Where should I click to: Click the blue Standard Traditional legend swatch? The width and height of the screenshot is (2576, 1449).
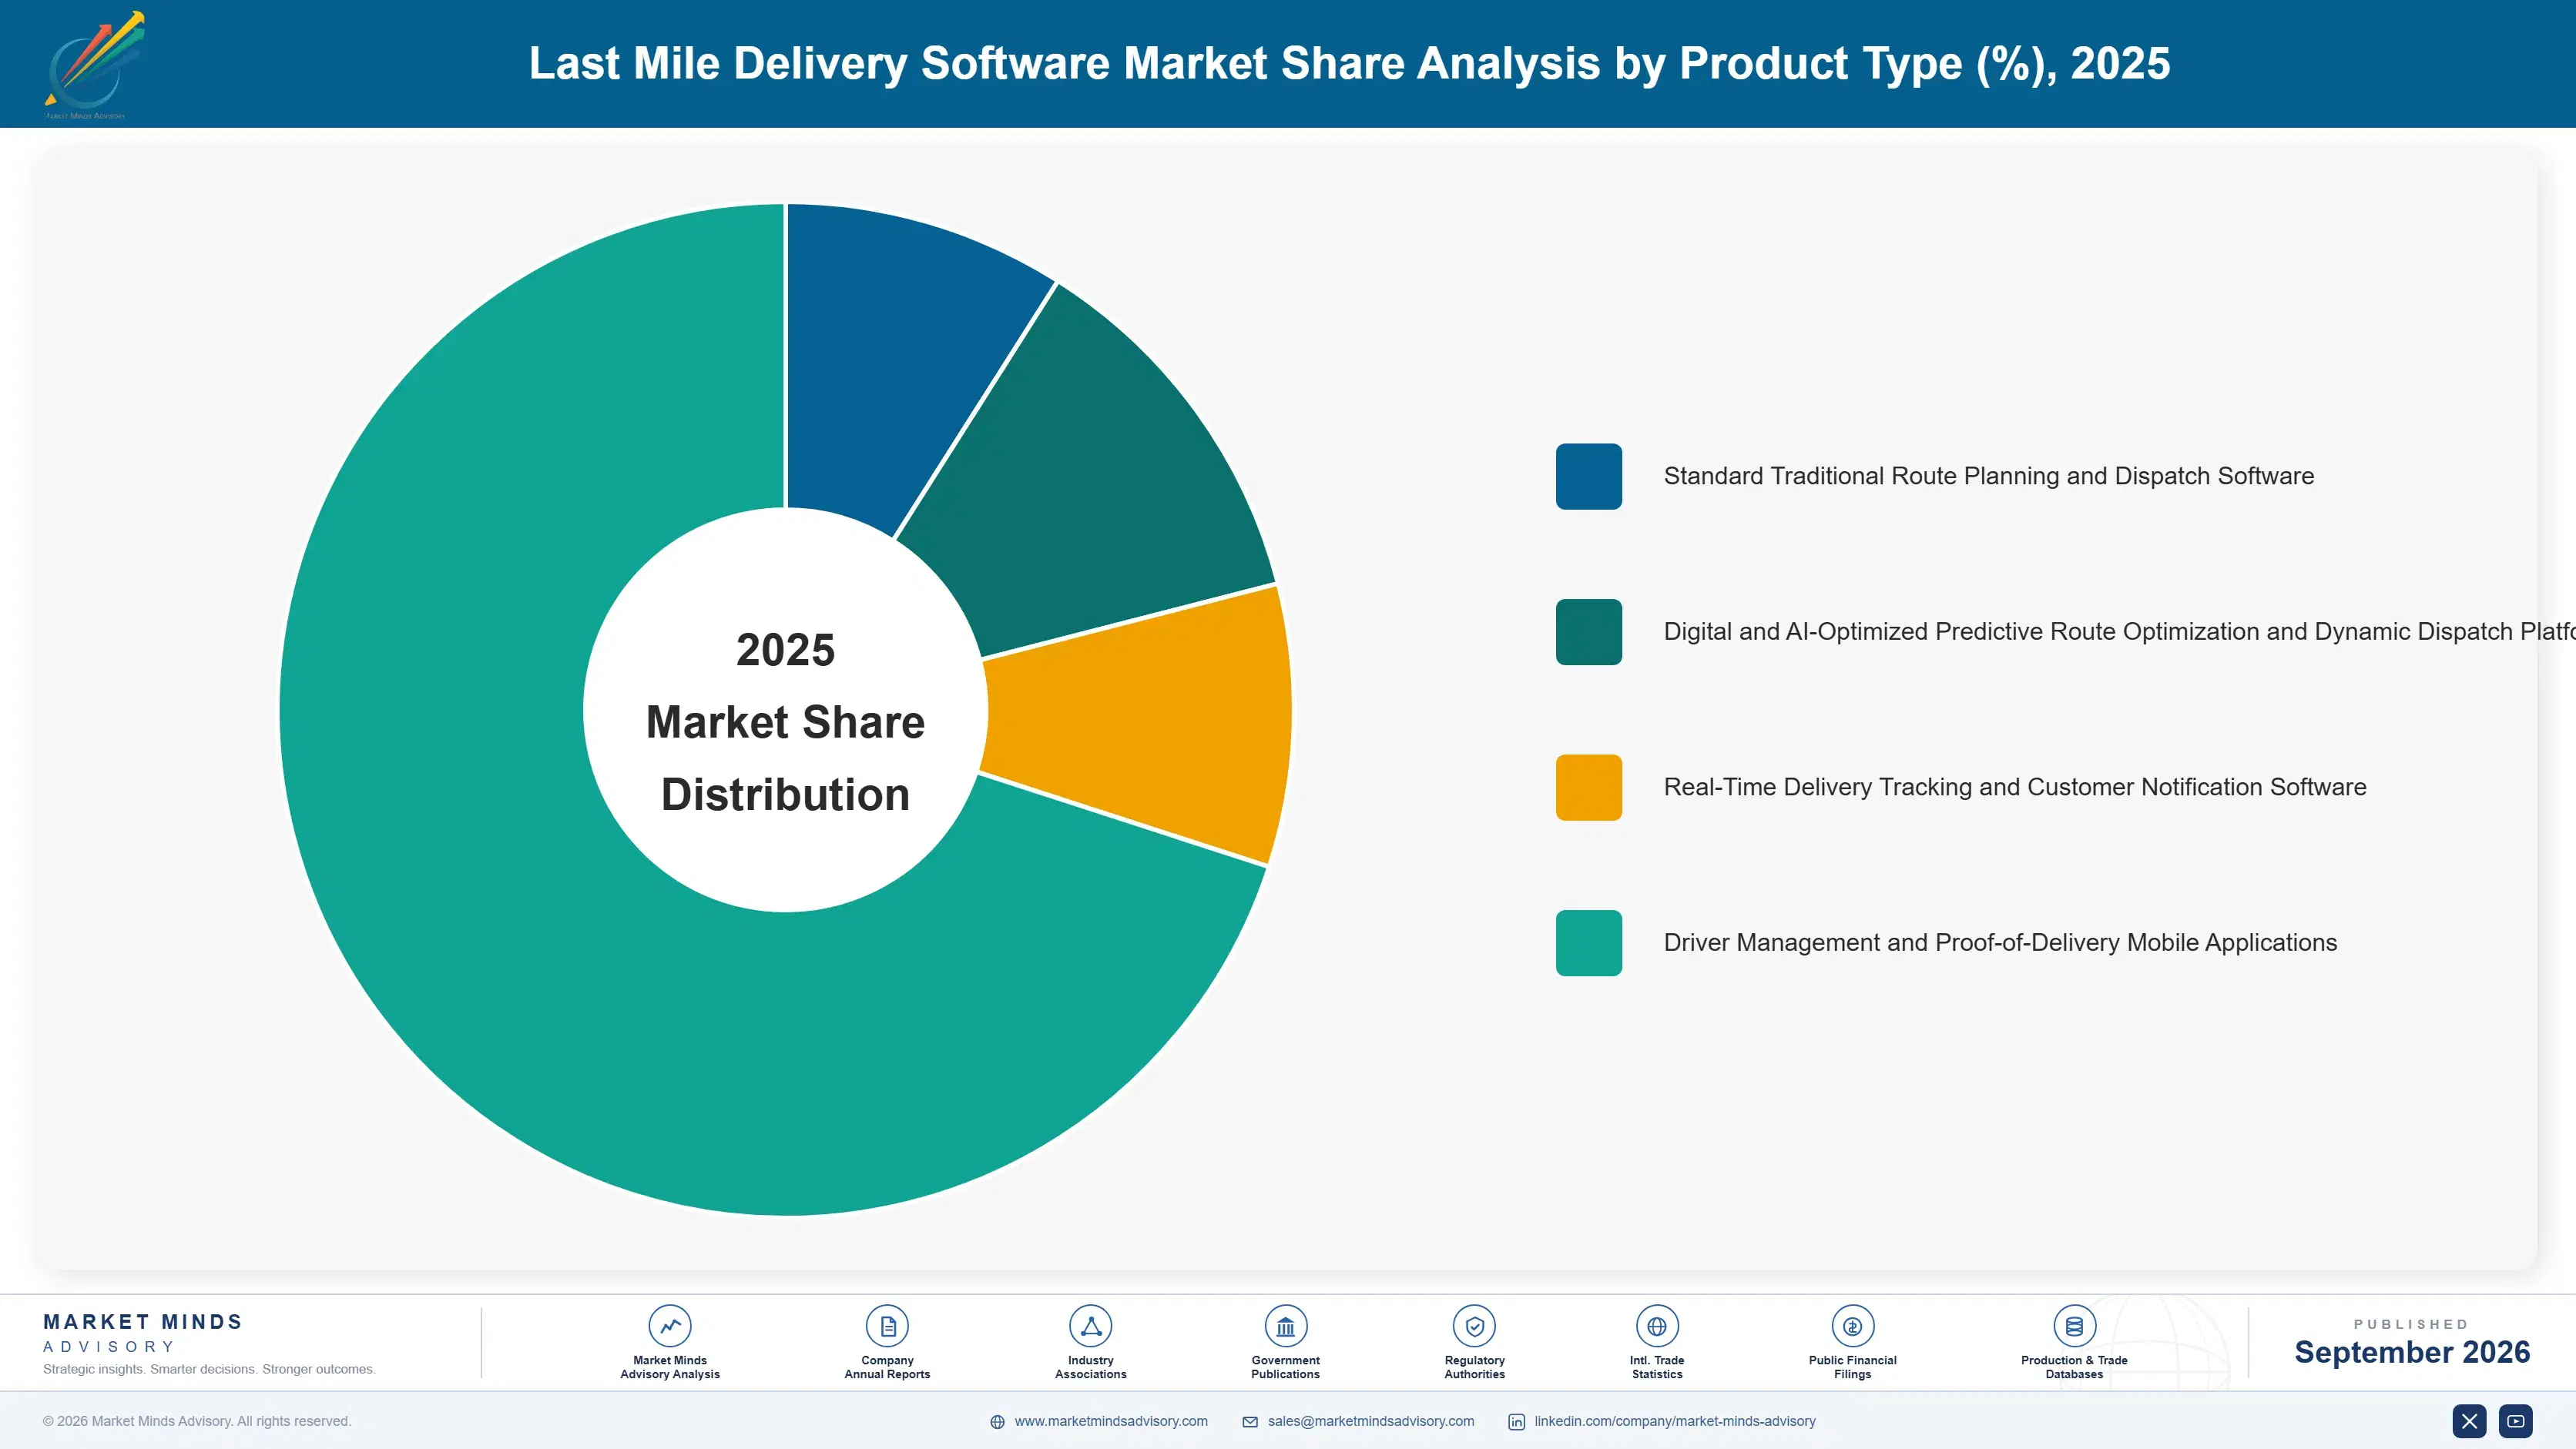tap(1589, 477)
